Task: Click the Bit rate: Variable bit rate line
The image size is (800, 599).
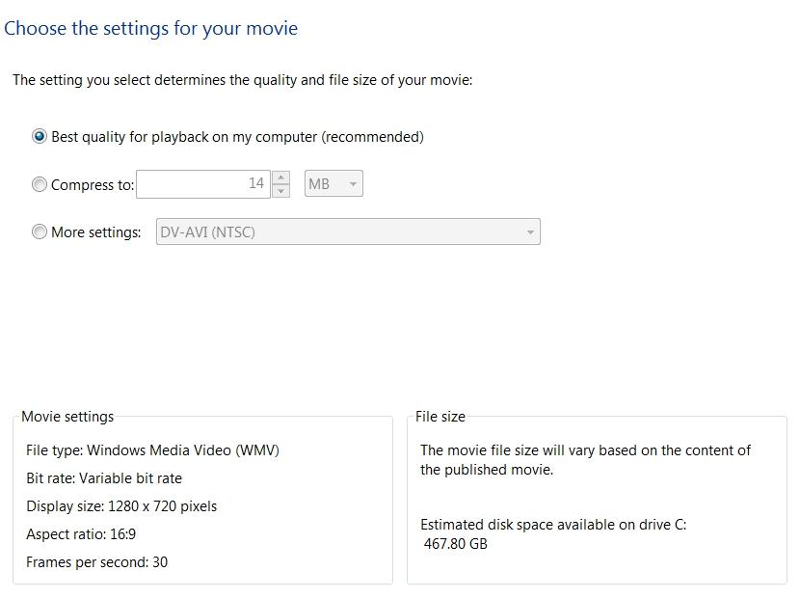Action: [104, 478]
